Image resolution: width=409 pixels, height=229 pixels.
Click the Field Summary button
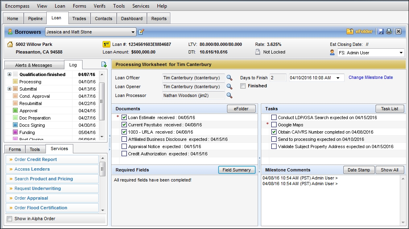(x=237, y=170)
